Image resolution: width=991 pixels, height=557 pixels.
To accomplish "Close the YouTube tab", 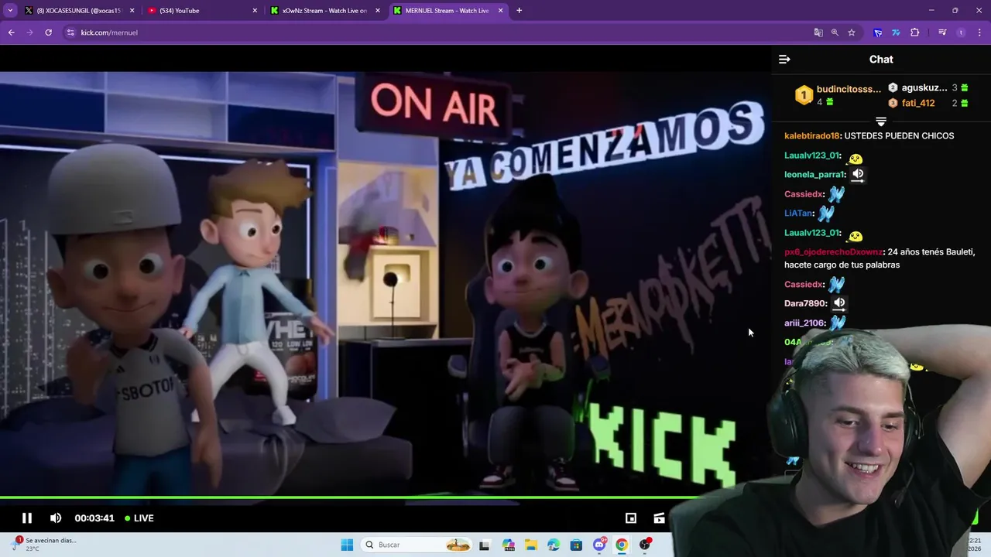I will (255, 11).
